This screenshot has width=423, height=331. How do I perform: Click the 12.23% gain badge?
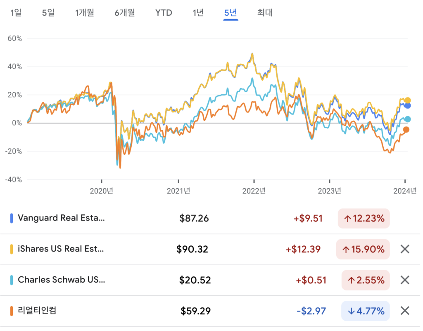[x=364, y=218]
